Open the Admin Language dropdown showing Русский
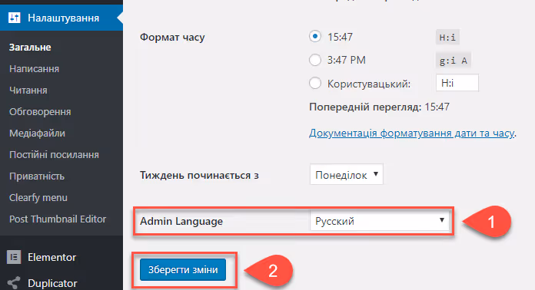The width and height of the screenshot is (535, 290). [x=380, y=221]
